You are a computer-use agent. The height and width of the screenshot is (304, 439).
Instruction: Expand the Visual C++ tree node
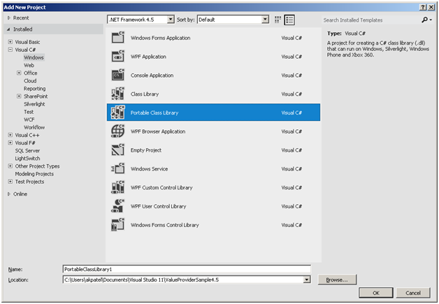10,135
